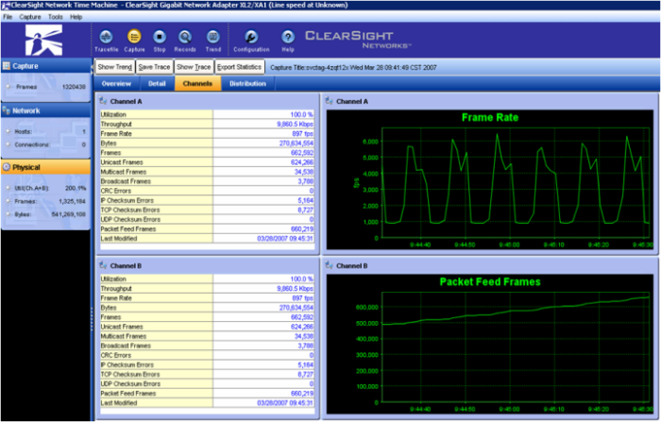Viewport: 661px width, 422px height.
Task: Select Channel A CRC Errors row
Action: pyautogui.click(x=207, y=191)
